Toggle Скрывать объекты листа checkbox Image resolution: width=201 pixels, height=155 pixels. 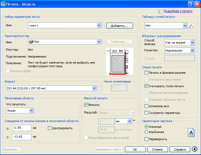tap(146, 100)
